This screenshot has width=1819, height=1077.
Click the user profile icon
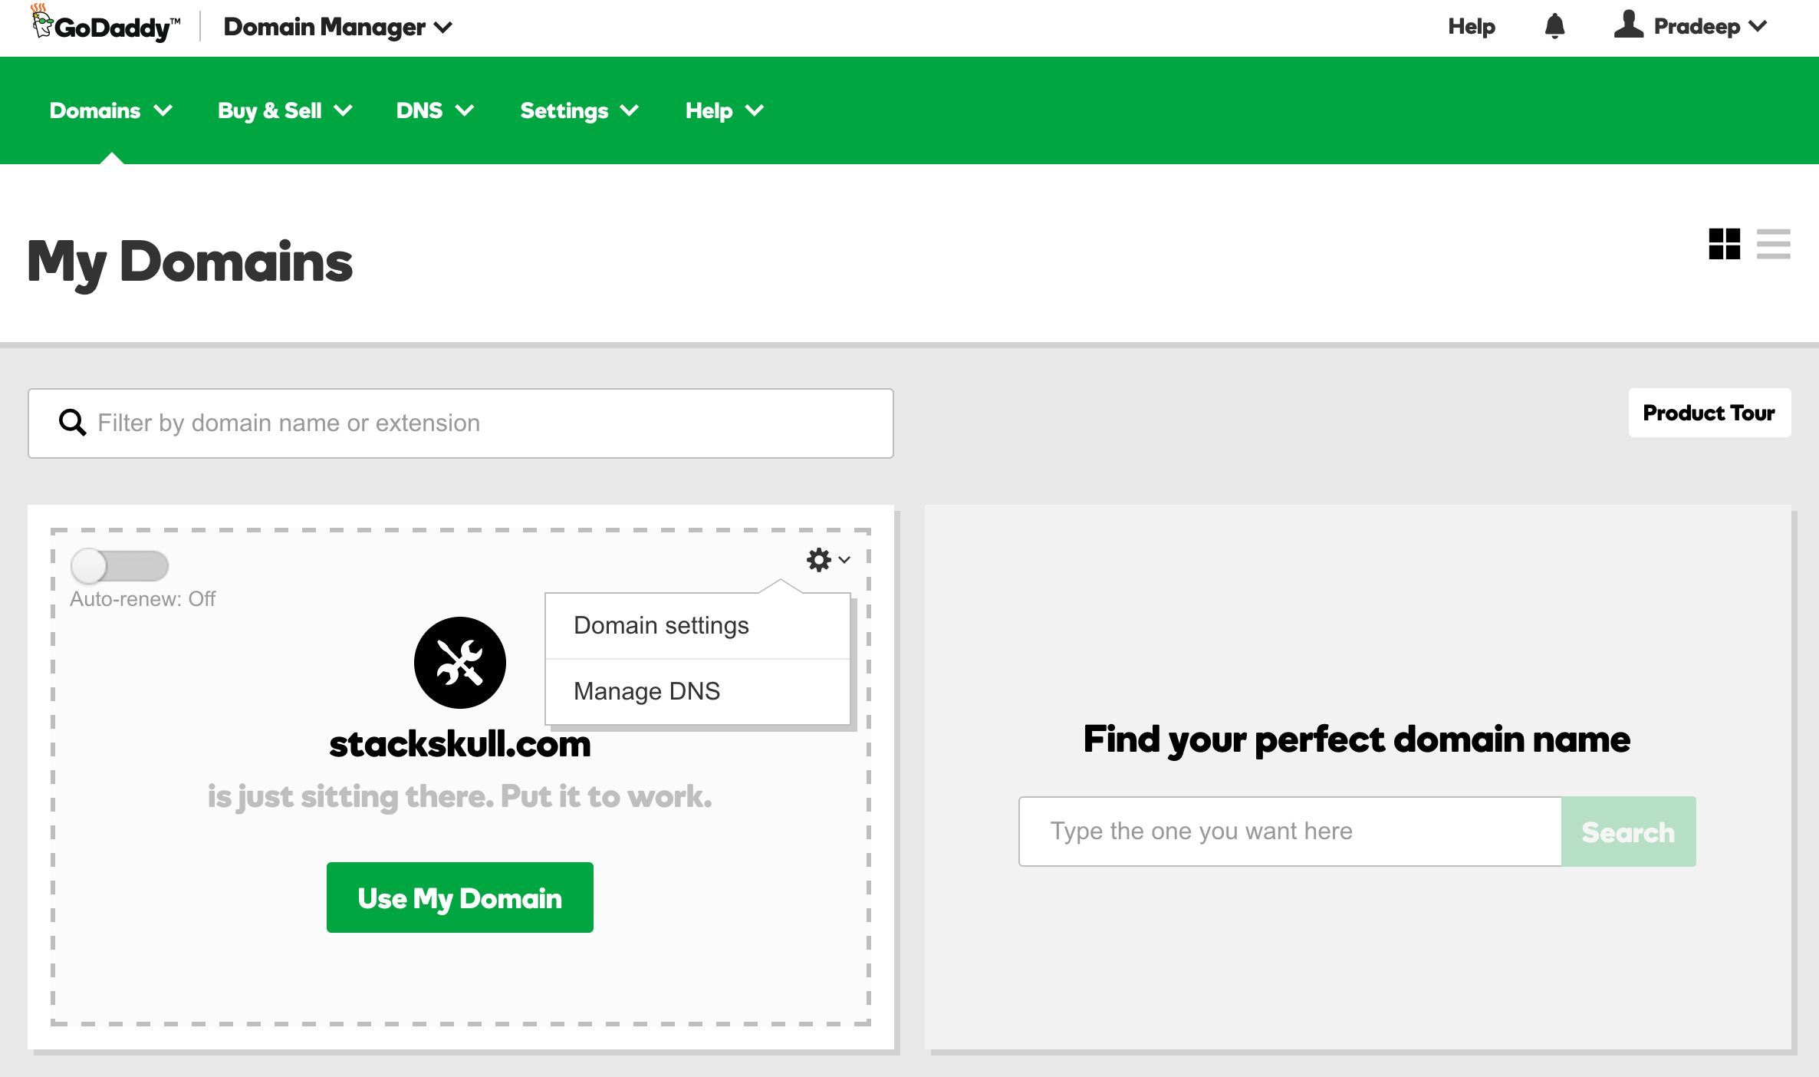coord(1628,25)
